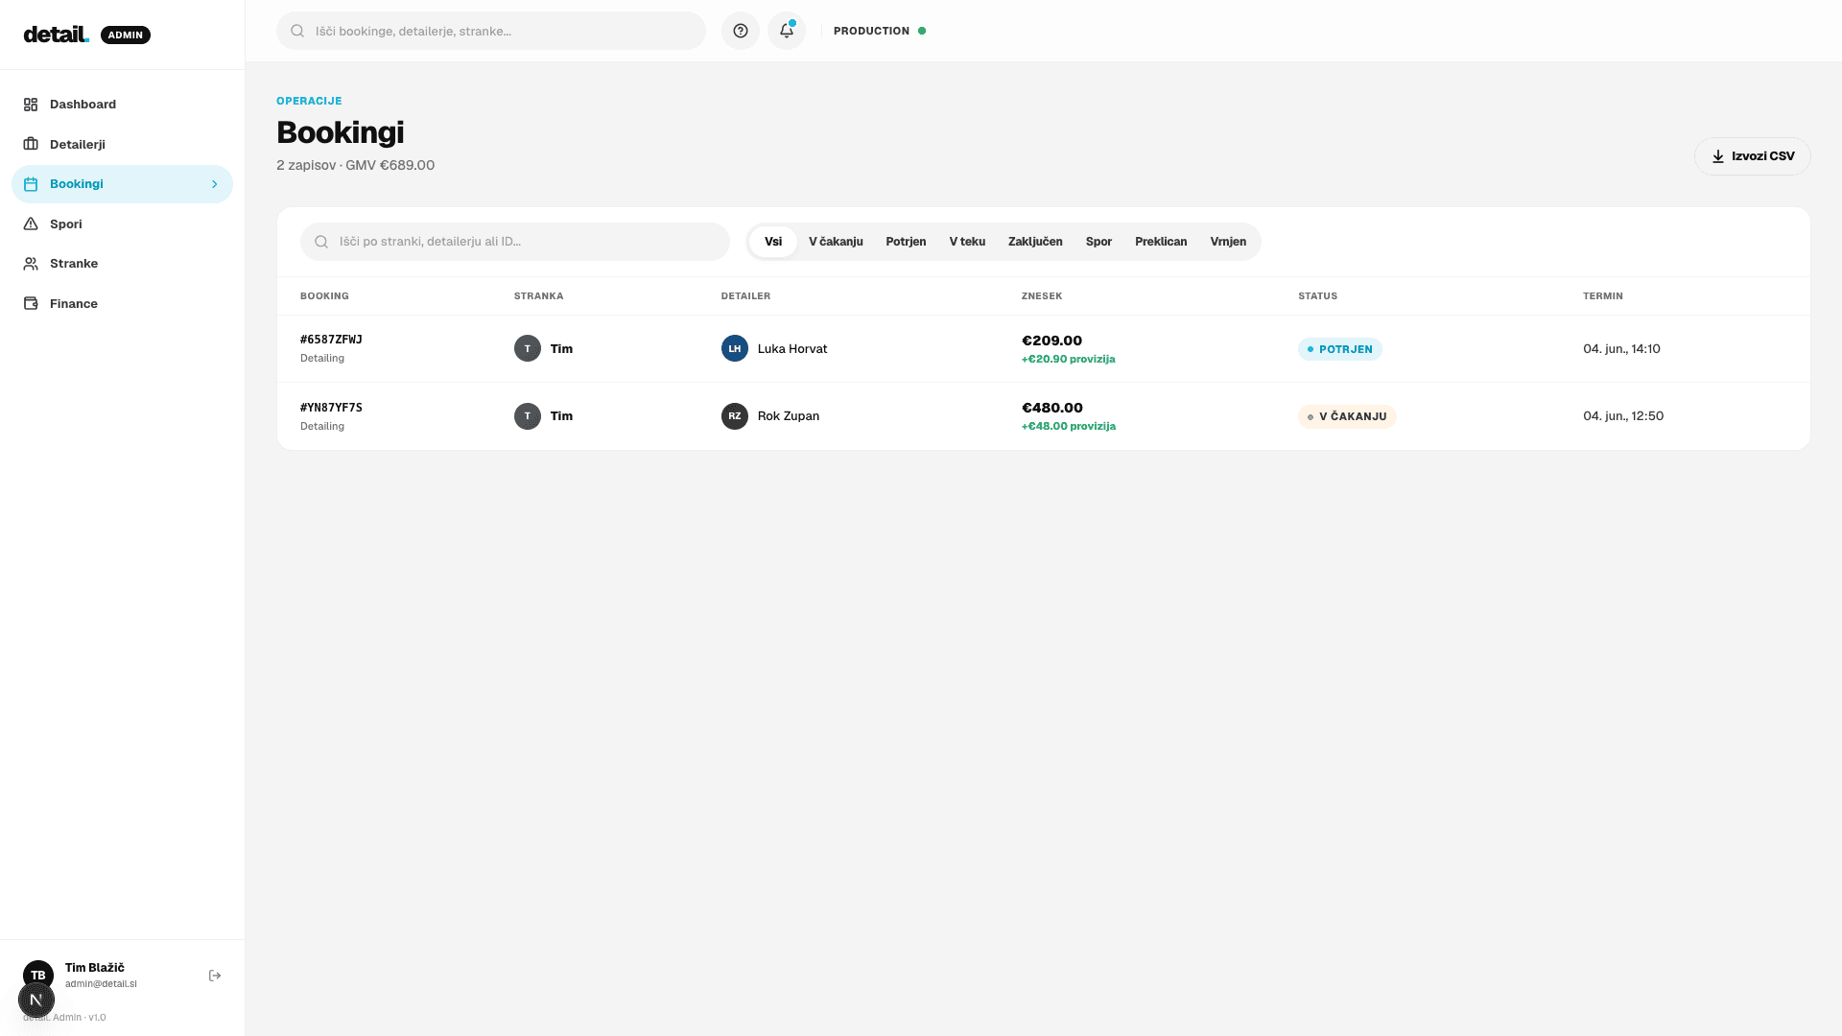
Task: Click the POTRJEN status badge
Action: (x=1339, y=349)
